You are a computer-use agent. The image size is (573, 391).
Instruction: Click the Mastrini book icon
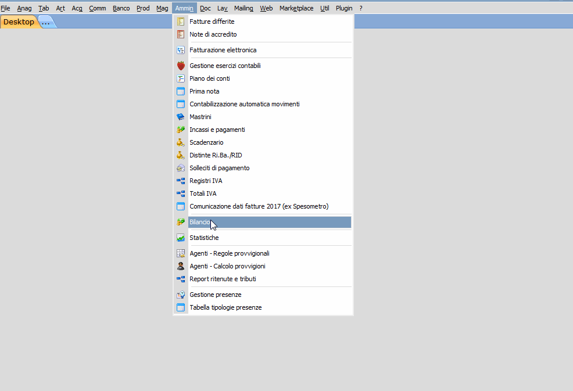[x=181, y=117]
